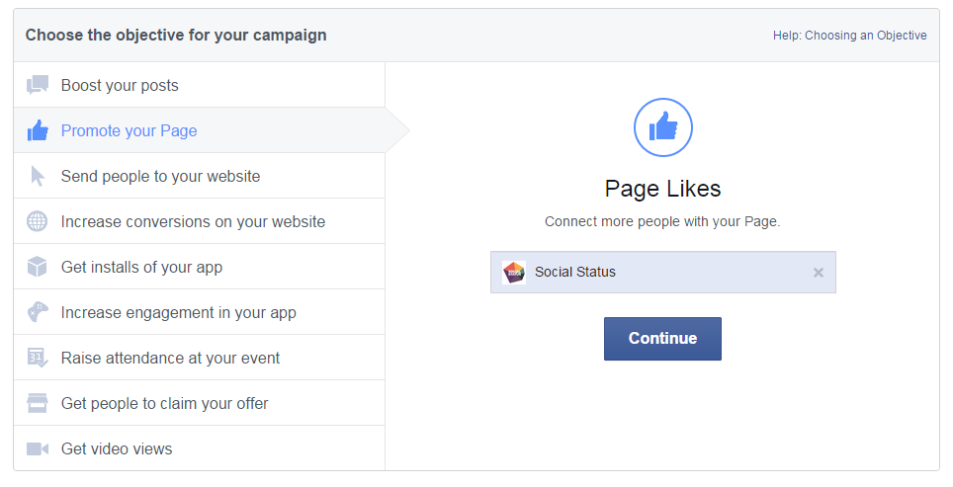Click the cursor arrow website icon
Image resolution: width=953 pixels, height=487 pixels.
(x=38, y=176)
